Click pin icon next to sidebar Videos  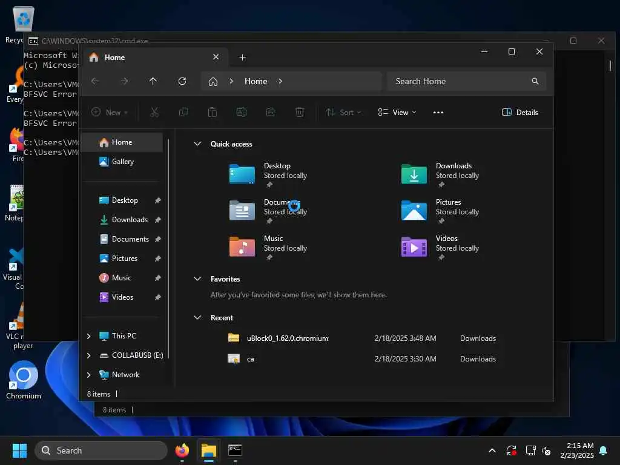click(x=158, y=297)
